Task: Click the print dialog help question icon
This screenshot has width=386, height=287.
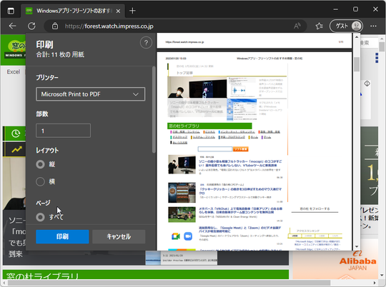Action: pos(146,43)
